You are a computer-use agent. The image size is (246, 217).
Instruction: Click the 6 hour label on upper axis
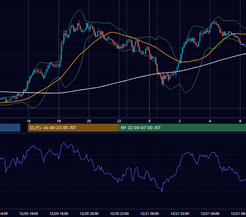(x=240, y=121)
